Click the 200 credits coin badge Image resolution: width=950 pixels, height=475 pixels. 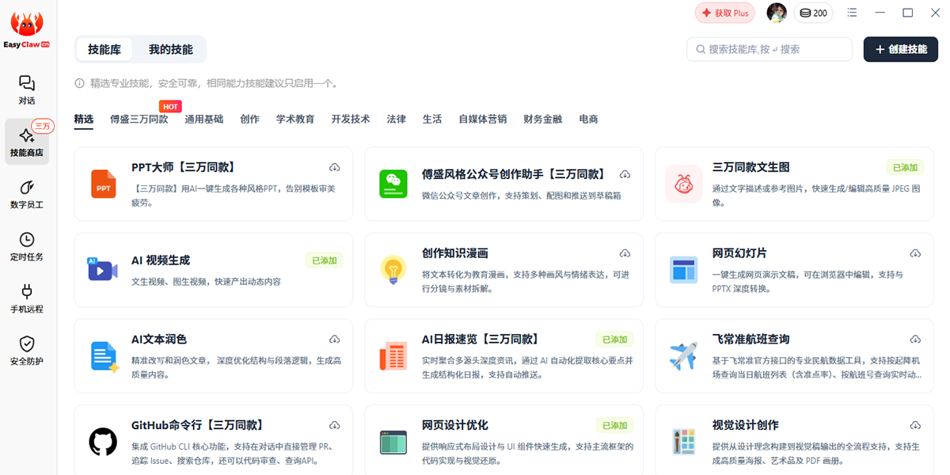tap(813, 13)
